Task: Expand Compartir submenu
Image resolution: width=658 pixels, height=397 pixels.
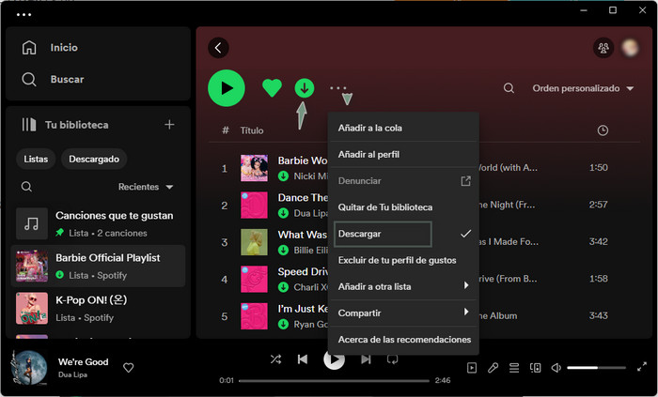Action: (403, 313)
